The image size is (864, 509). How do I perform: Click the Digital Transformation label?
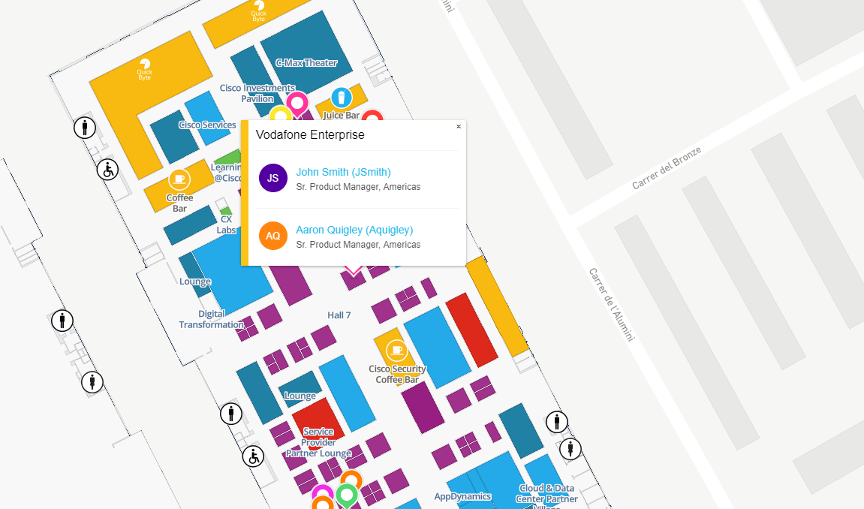tap(212, 319)
